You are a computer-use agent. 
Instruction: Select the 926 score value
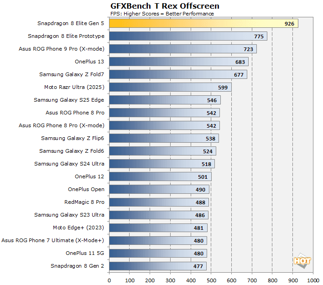(290, 23)
